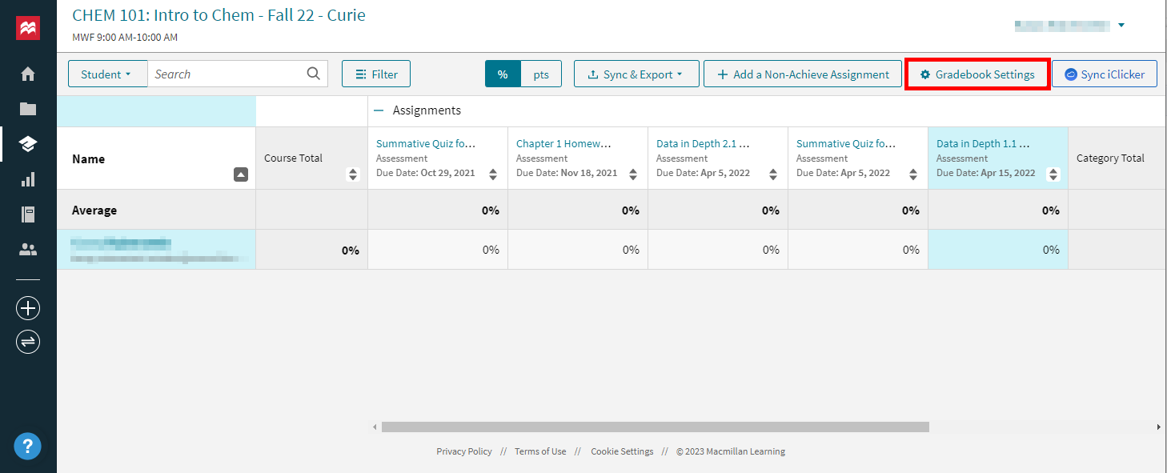Open help via the question mark bubble
The height and width of the screenshot is (473, 1167).
click(27, 446)
